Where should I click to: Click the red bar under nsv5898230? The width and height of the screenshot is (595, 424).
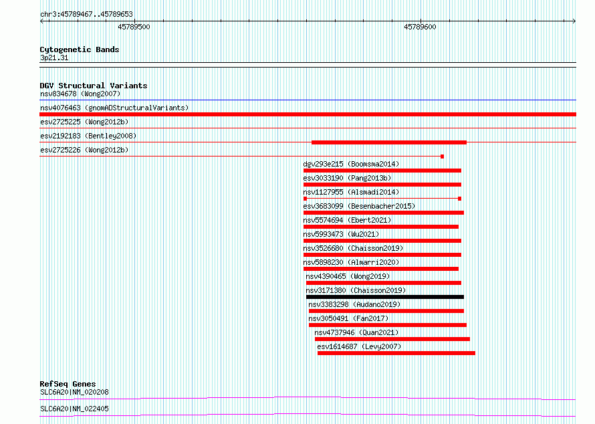pos(380,269)
